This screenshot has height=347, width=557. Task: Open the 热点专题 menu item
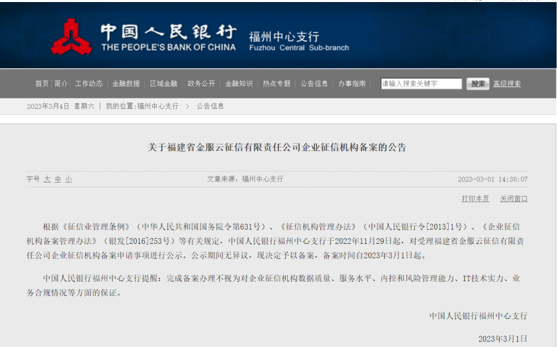(277, 84)
